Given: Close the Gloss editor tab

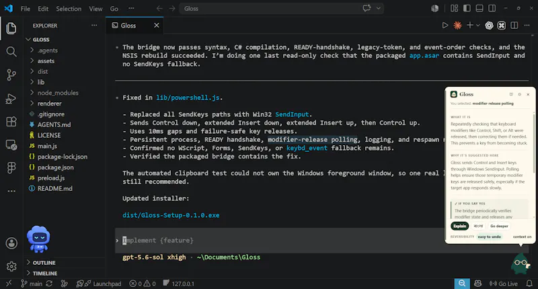Looking at the screenshot, I should (157, 26).
